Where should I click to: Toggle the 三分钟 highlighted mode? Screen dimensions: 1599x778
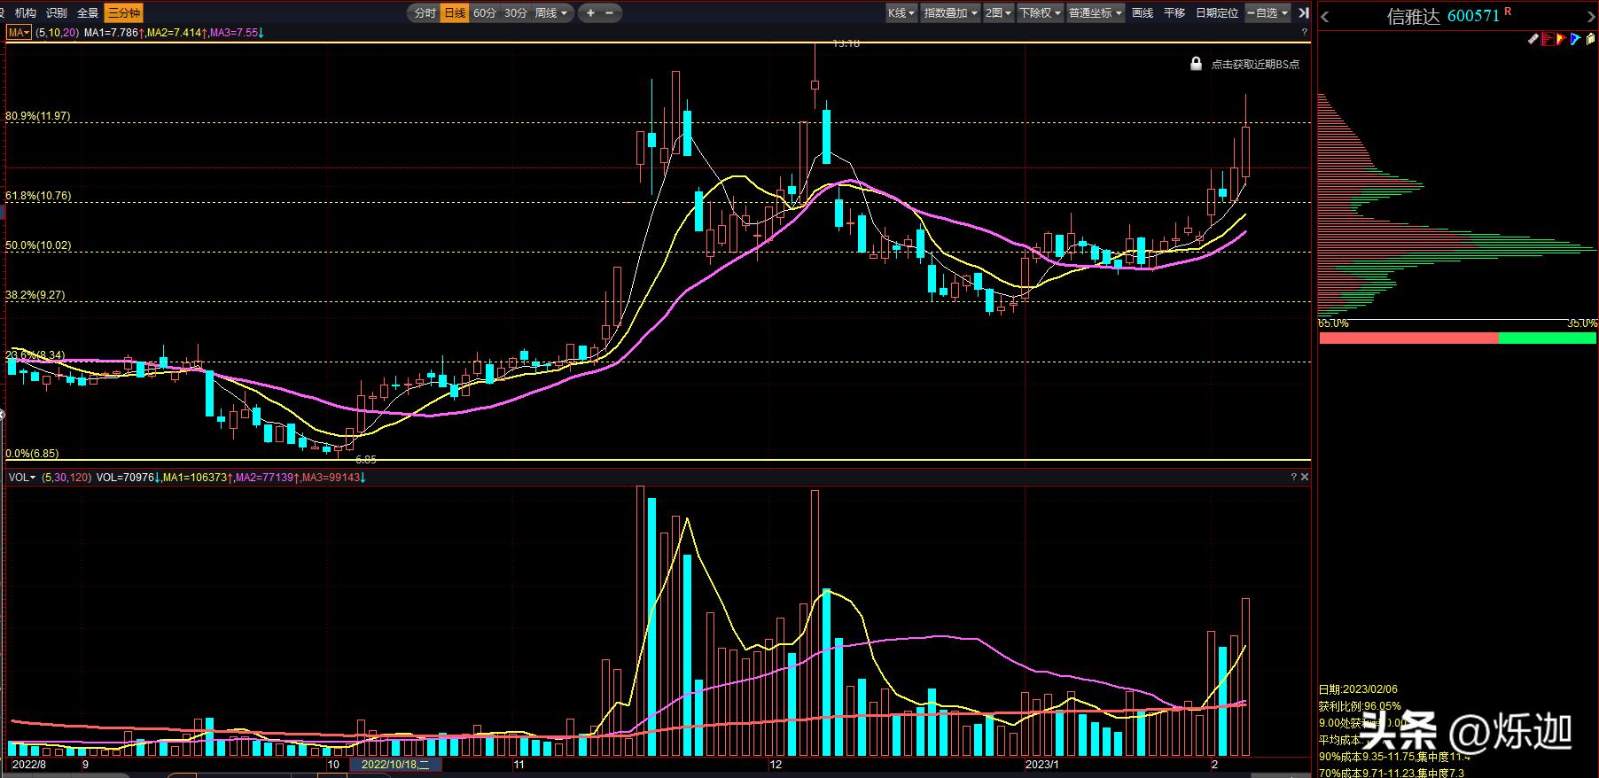(x=123, y=12)
